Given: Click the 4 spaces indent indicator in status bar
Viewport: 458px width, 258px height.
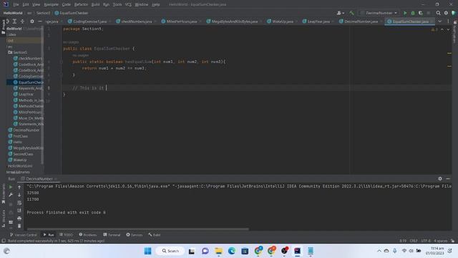Looking at the screenshot, I should [x=440, y=241].
